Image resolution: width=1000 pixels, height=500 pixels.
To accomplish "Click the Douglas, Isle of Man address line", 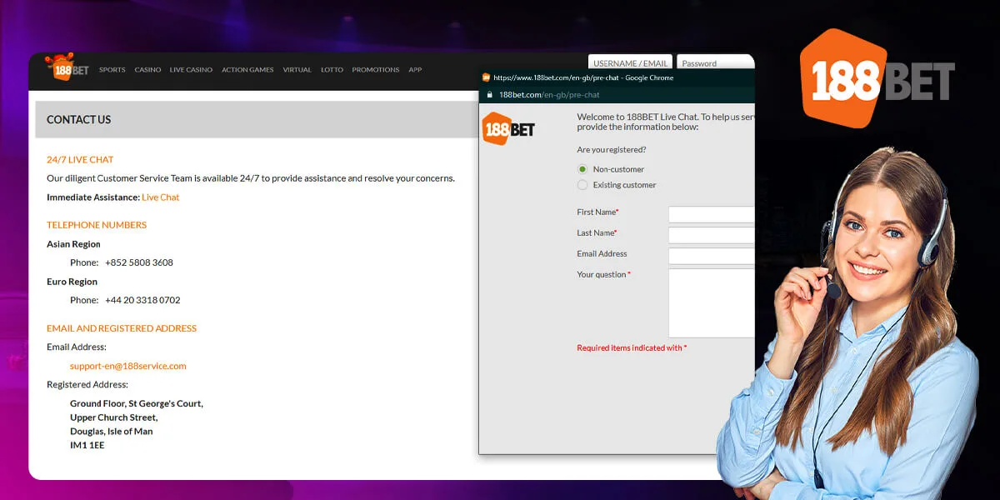I will [x=112, y=432].
